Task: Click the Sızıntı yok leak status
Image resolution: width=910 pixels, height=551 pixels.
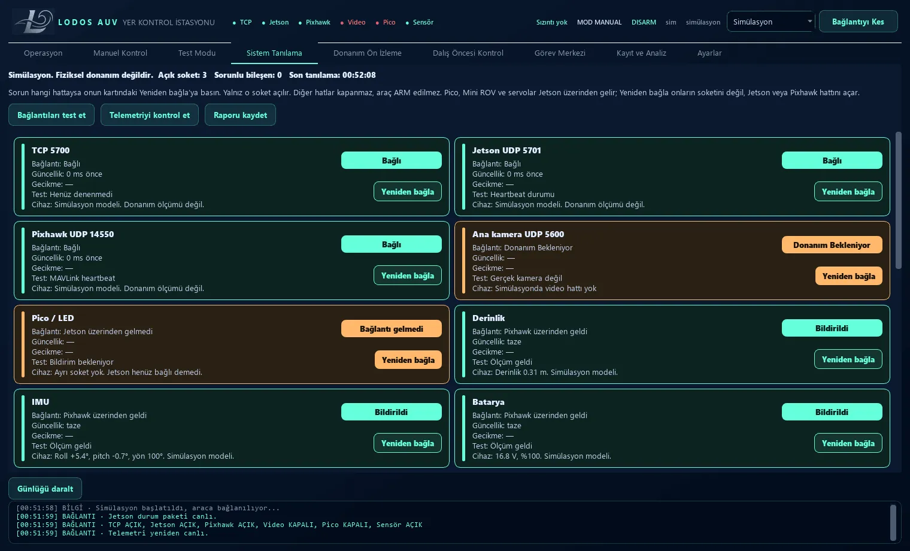Action: pyautogui.click(x=551, y=22)
